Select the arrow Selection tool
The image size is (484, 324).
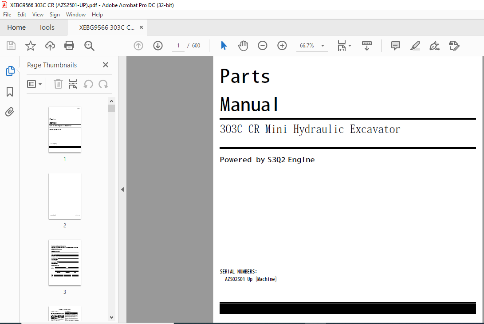224,46
